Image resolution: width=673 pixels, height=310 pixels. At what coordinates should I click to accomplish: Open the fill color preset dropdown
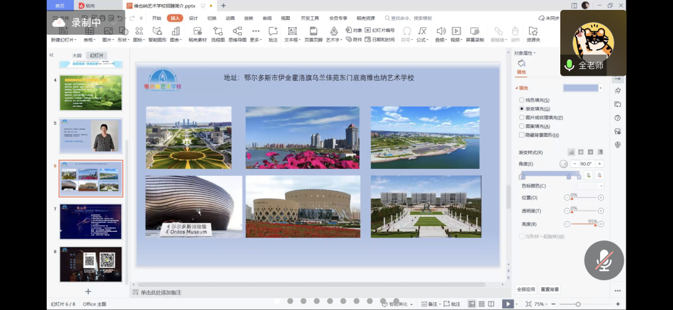(601, 88)
